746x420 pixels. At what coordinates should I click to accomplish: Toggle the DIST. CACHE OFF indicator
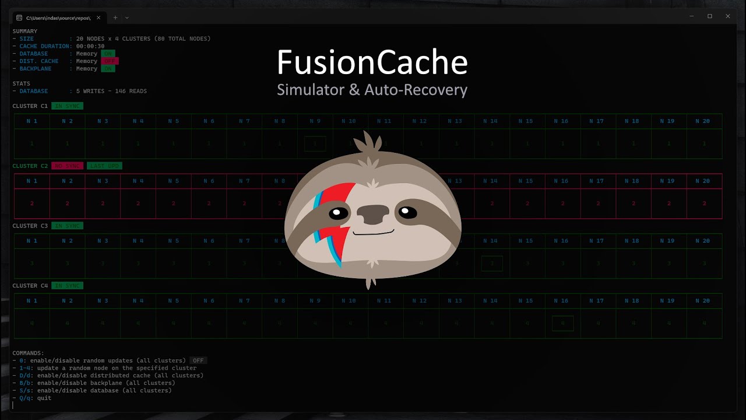[108, 61]
